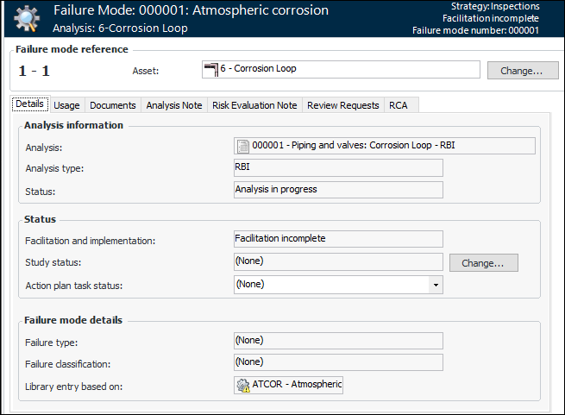The image size is (565, 415).
Task: Click the Failure classification field
Action: pyautogui.click(x=338, y=362)
